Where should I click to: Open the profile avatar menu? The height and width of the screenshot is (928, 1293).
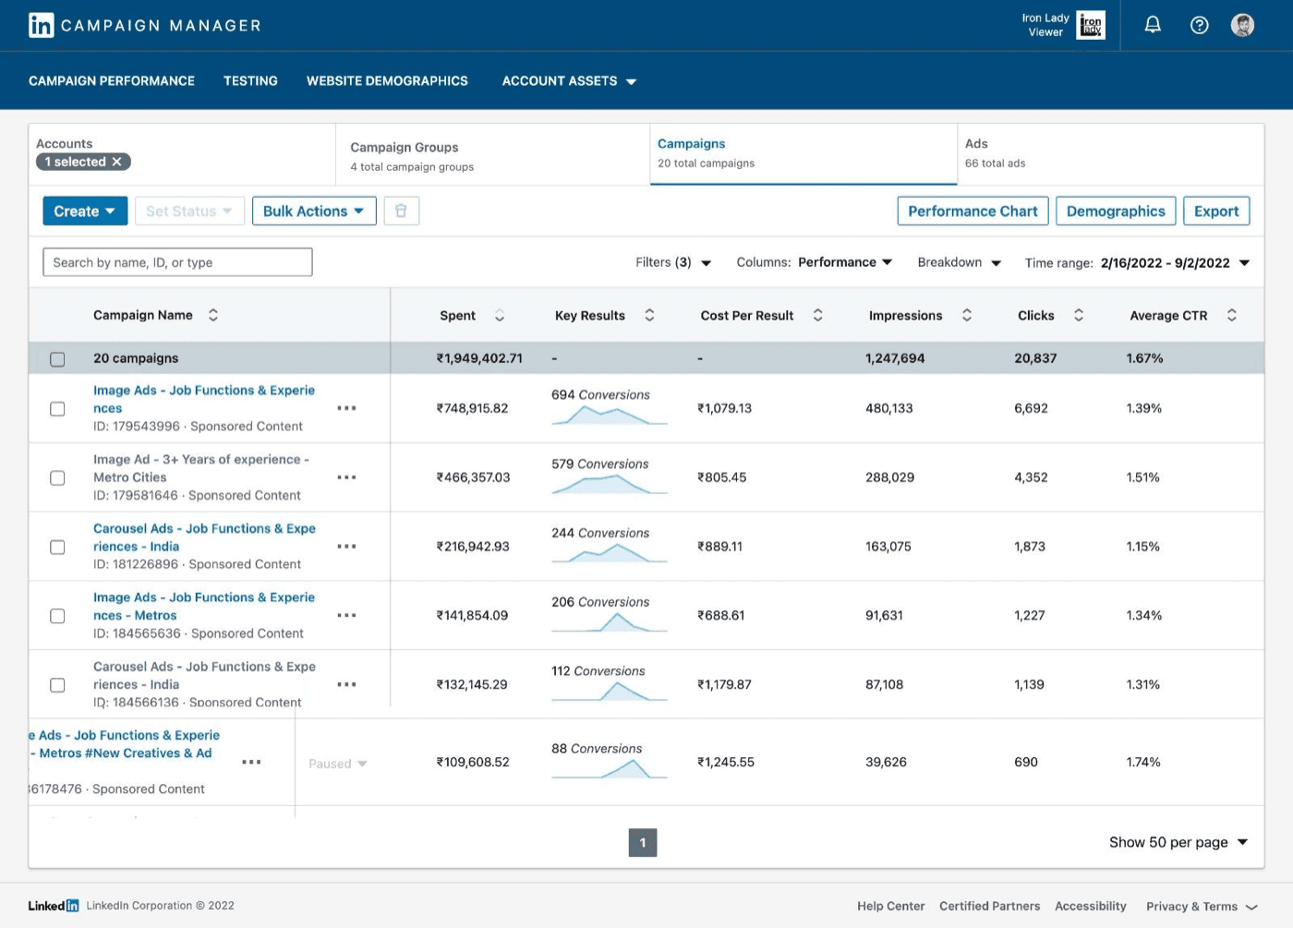(x=1242, y=25)
